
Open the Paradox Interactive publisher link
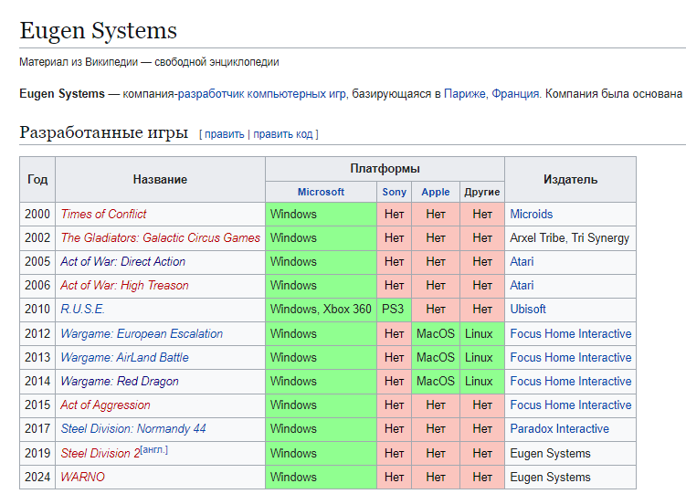[560, 428]
